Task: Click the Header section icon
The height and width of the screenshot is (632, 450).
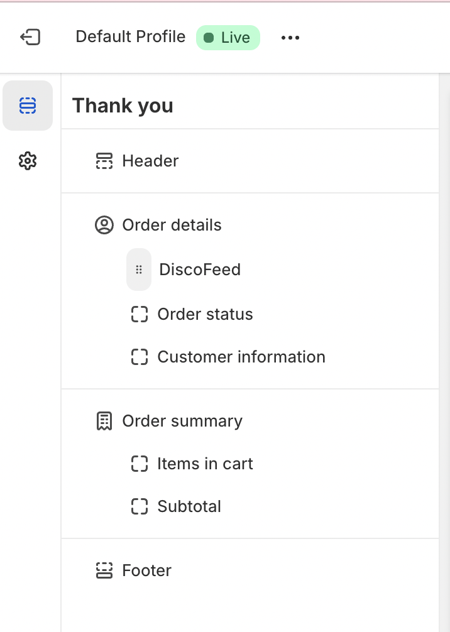Action: click(x=104, y=161)
